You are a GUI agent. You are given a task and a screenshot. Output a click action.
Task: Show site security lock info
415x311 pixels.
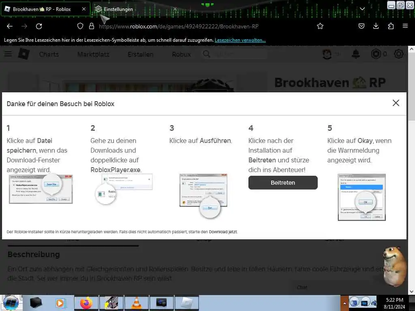92,26
